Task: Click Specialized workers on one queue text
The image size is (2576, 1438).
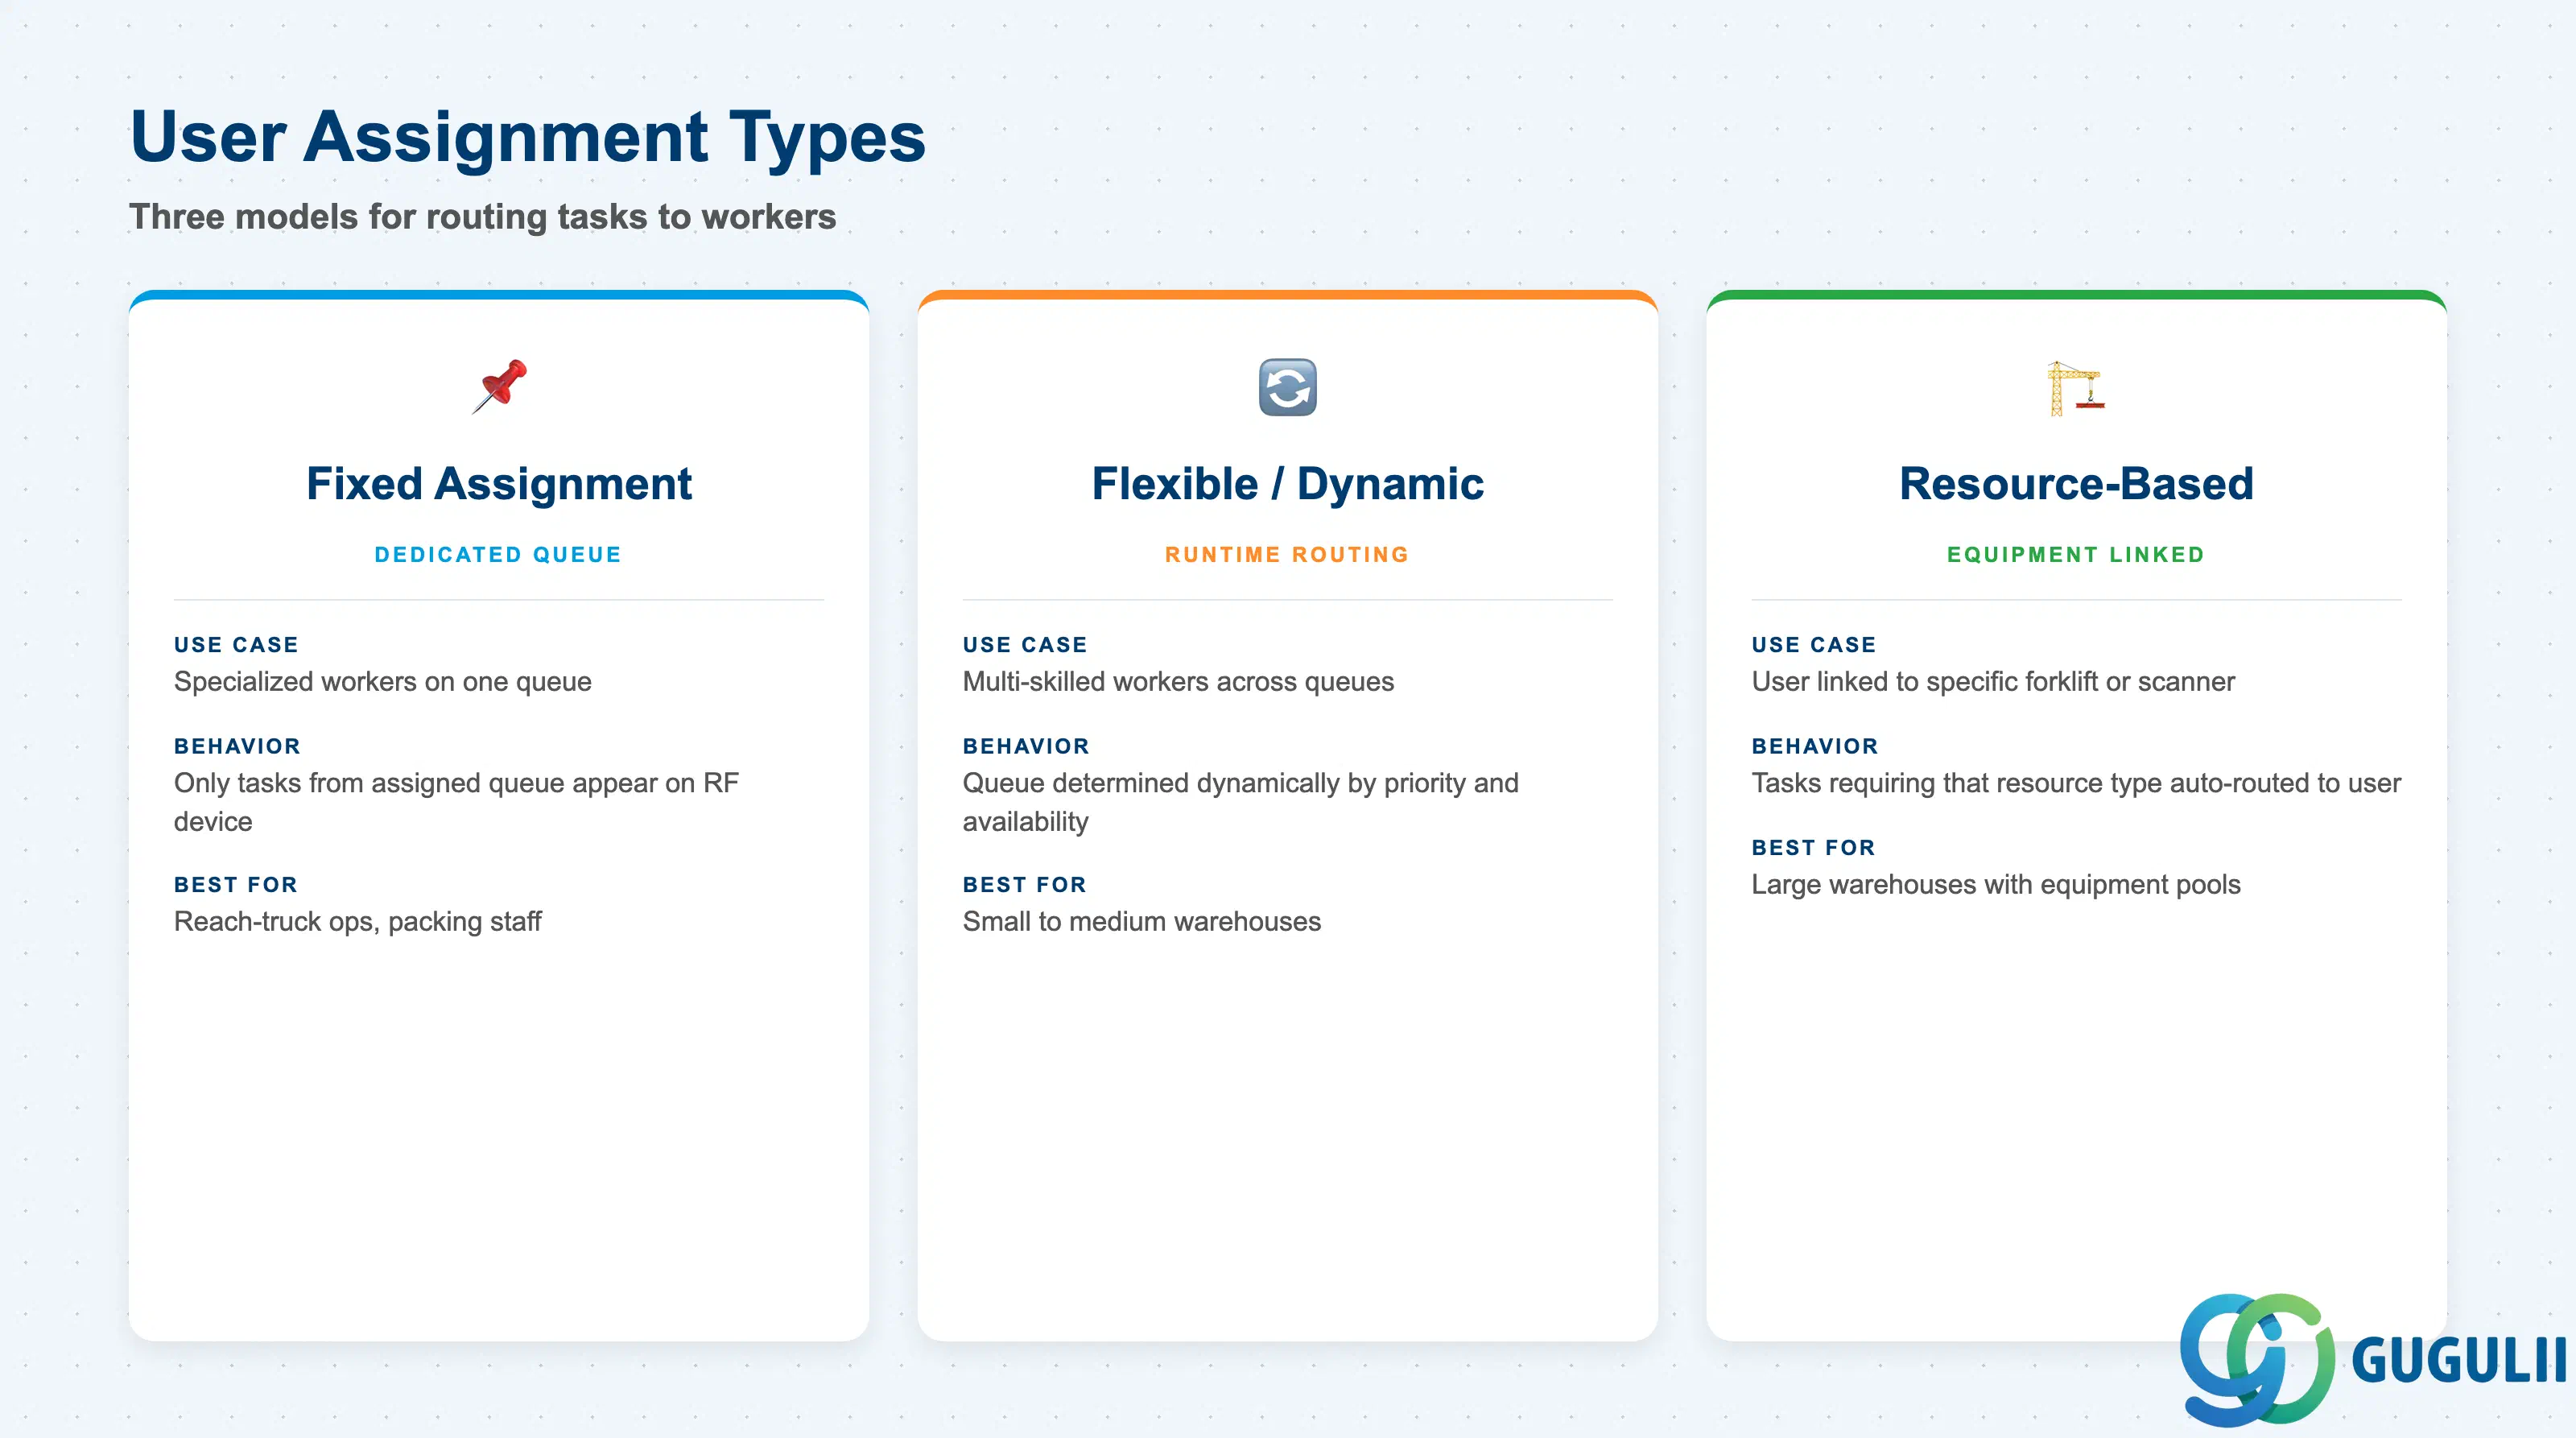Action: coord(383,682)
